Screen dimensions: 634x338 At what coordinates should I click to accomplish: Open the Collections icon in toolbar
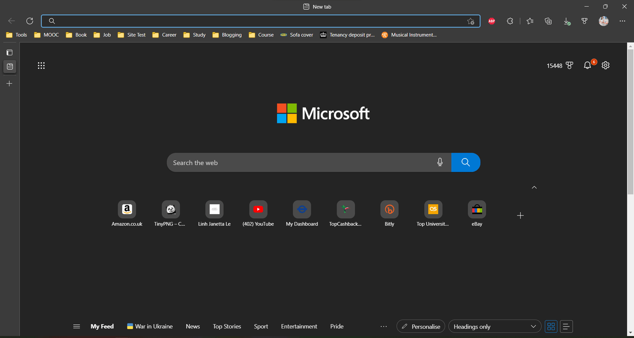click(x=548, y=21)
